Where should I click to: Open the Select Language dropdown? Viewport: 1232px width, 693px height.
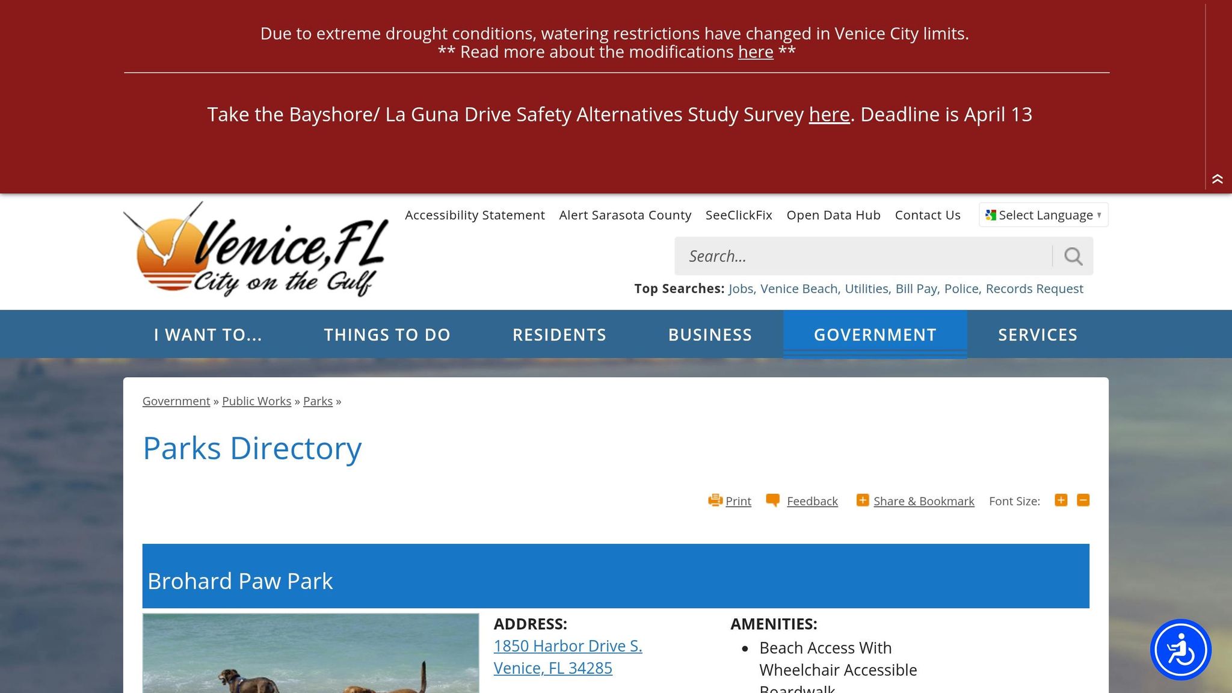click(x=1044, y=215)
